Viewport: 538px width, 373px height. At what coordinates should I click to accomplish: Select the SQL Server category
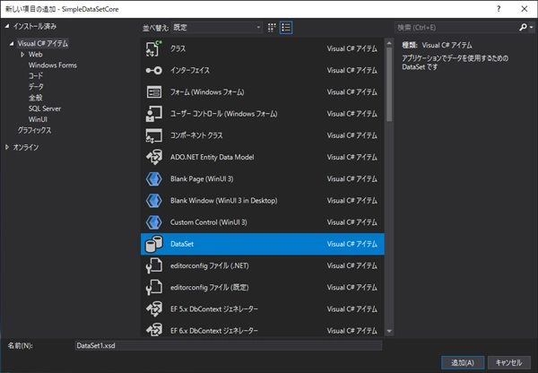[45, 108]
